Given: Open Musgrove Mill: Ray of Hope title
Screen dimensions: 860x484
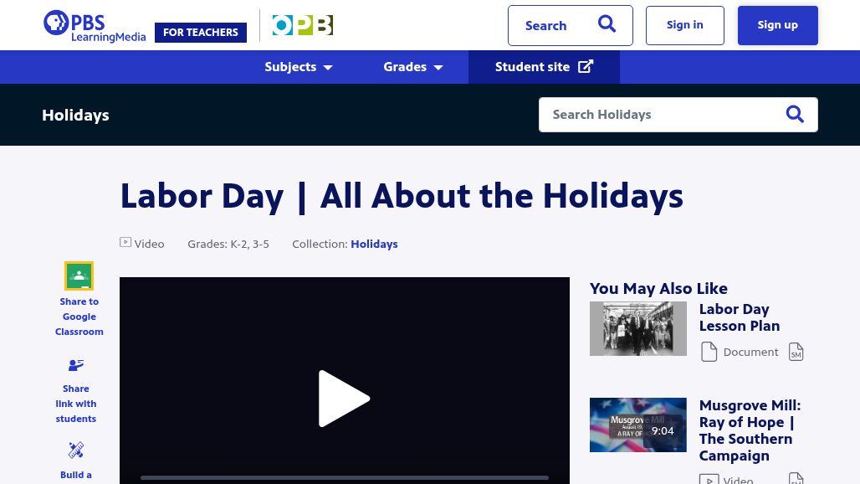Looking at the screenshot, I should tap(750, 430).
